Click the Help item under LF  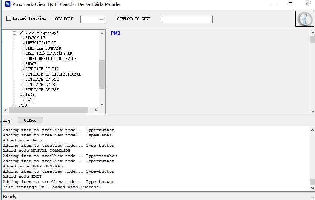30,100
